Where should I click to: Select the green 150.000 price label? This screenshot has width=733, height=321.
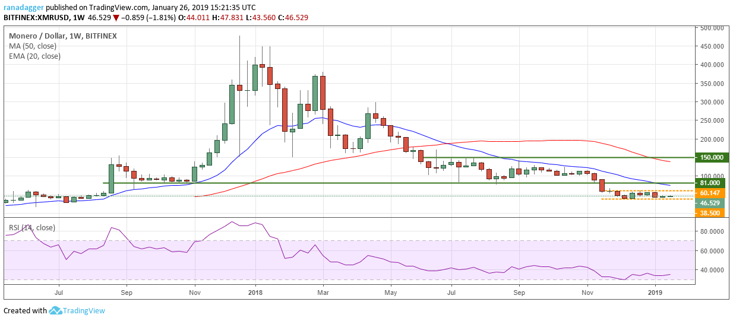coord(713,158)
